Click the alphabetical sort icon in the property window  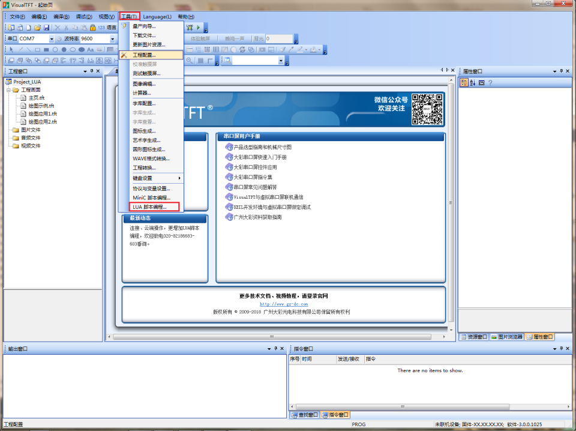(x=473, y=83)
